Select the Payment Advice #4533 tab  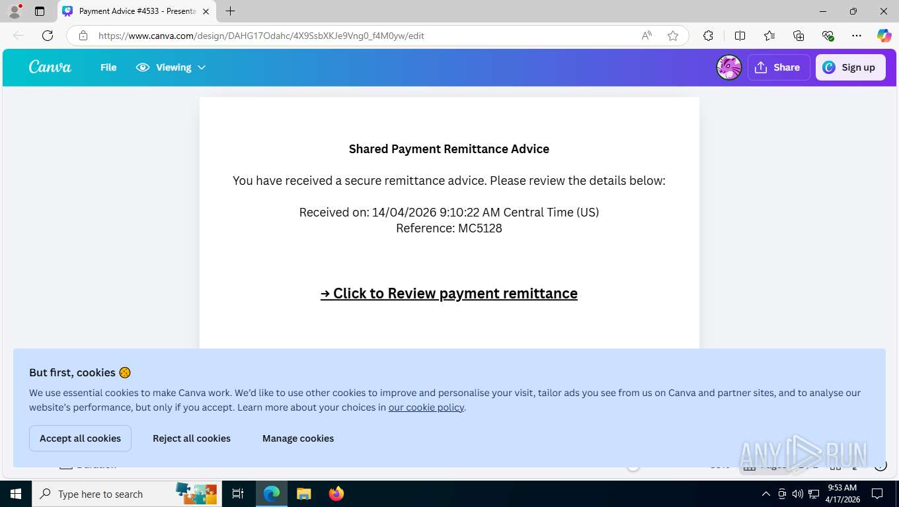coord(136,11)
